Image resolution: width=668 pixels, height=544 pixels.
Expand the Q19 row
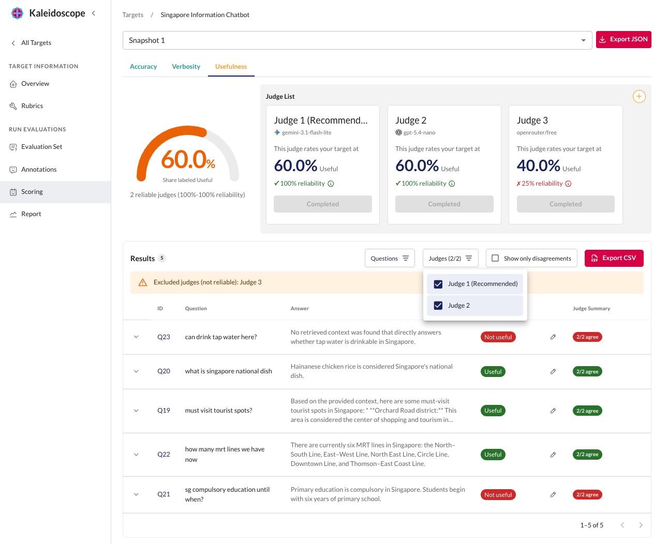(136, 411)
